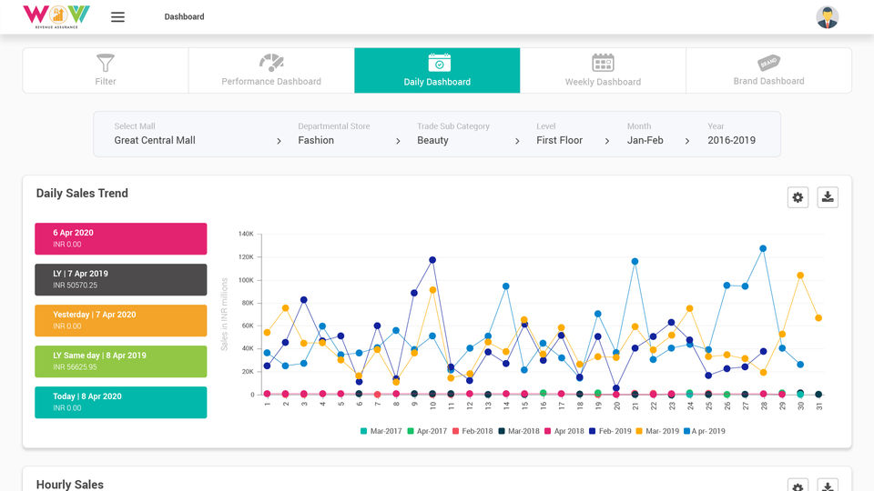Image resolution: width=874 pixels, height=491 pixels.
Task: Toggle Mar-2018 legend series
Action: pyautogui.click(x=519, y=431)
